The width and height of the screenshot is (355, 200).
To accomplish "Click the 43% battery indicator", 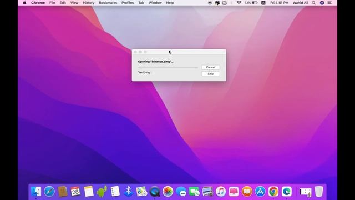I will pos(251,3).
